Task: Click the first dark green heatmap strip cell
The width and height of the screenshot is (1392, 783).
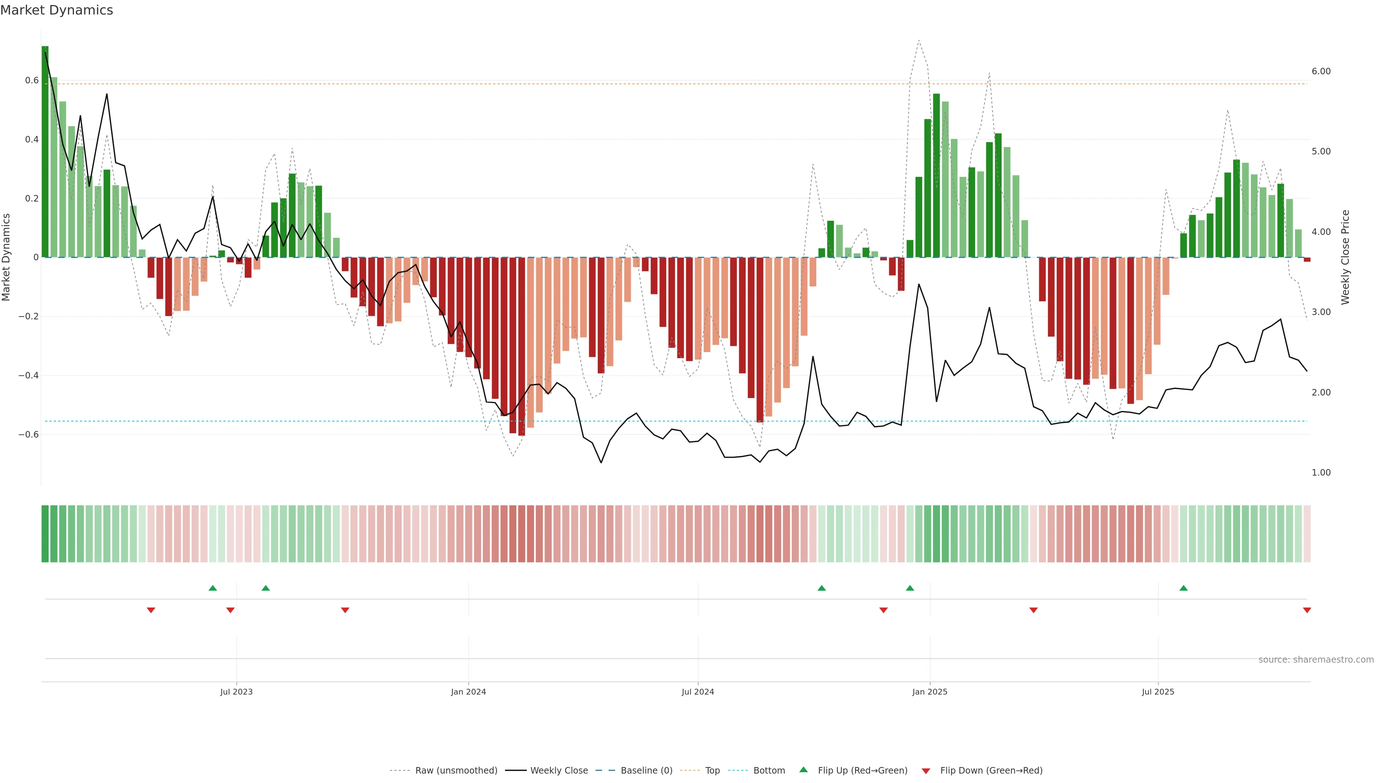Action: (45, 533)
